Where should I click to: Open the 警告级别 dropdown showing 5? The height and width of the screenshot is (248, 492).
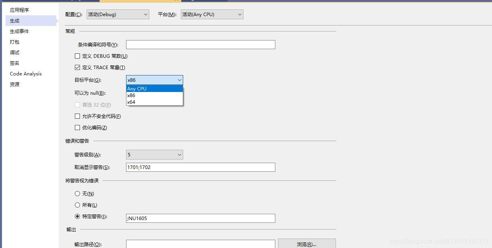(x=154, y=155)
